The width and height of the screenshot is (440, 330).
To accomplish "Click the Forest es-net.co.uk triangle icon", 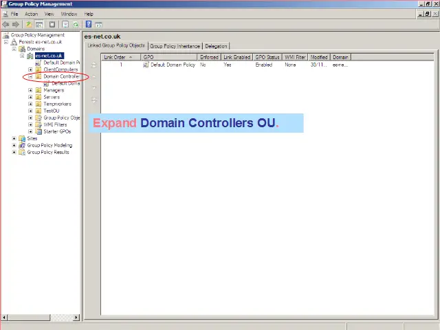I will coord(14,42).
